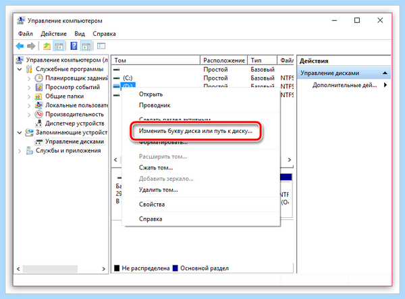
Task: Click the Просмотр событий icon
Action: pyautogui.click(x=38, y=87)
